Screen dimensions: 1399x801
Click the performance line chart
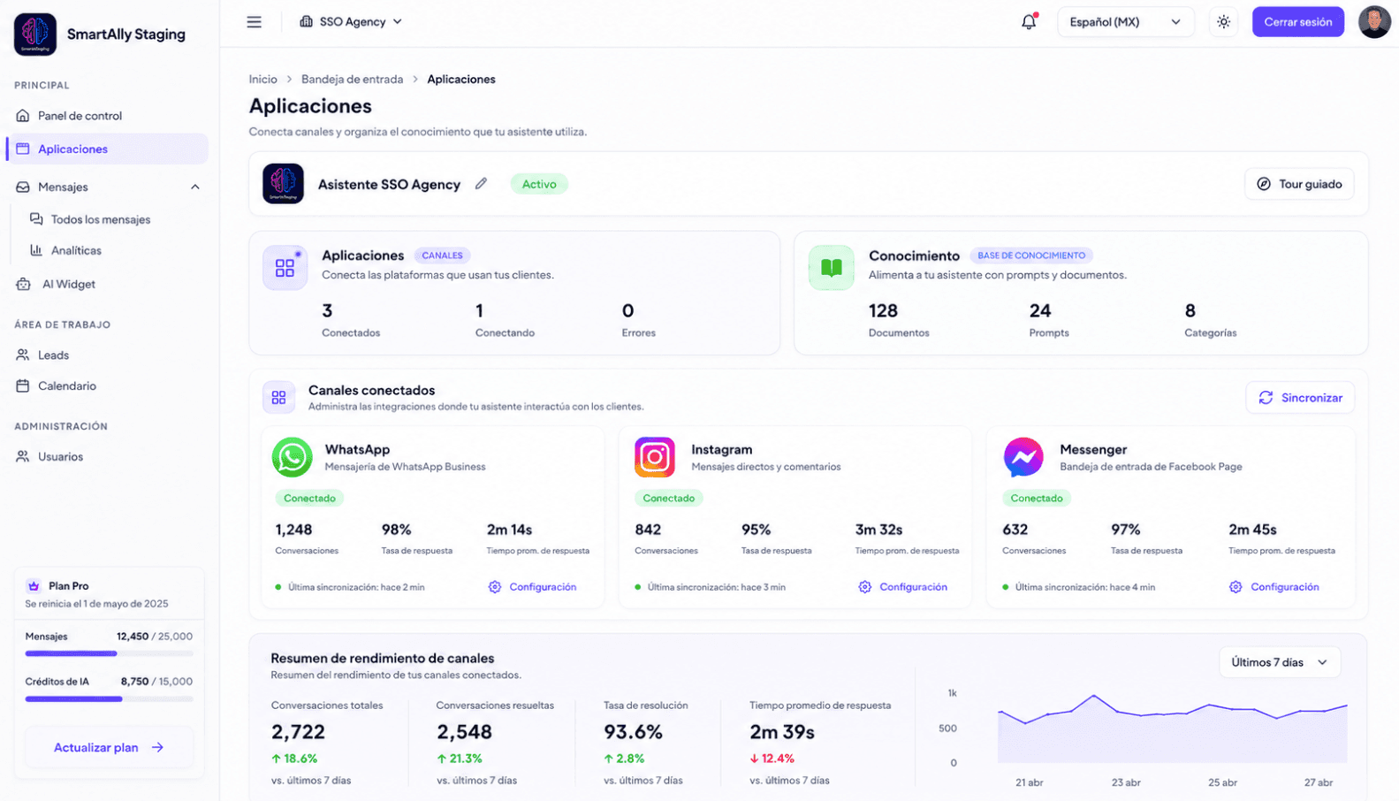pyautogui.click(x=1172, y=727)
